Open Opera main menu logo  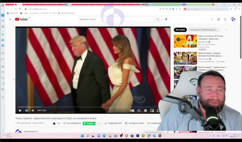point(3,5)
